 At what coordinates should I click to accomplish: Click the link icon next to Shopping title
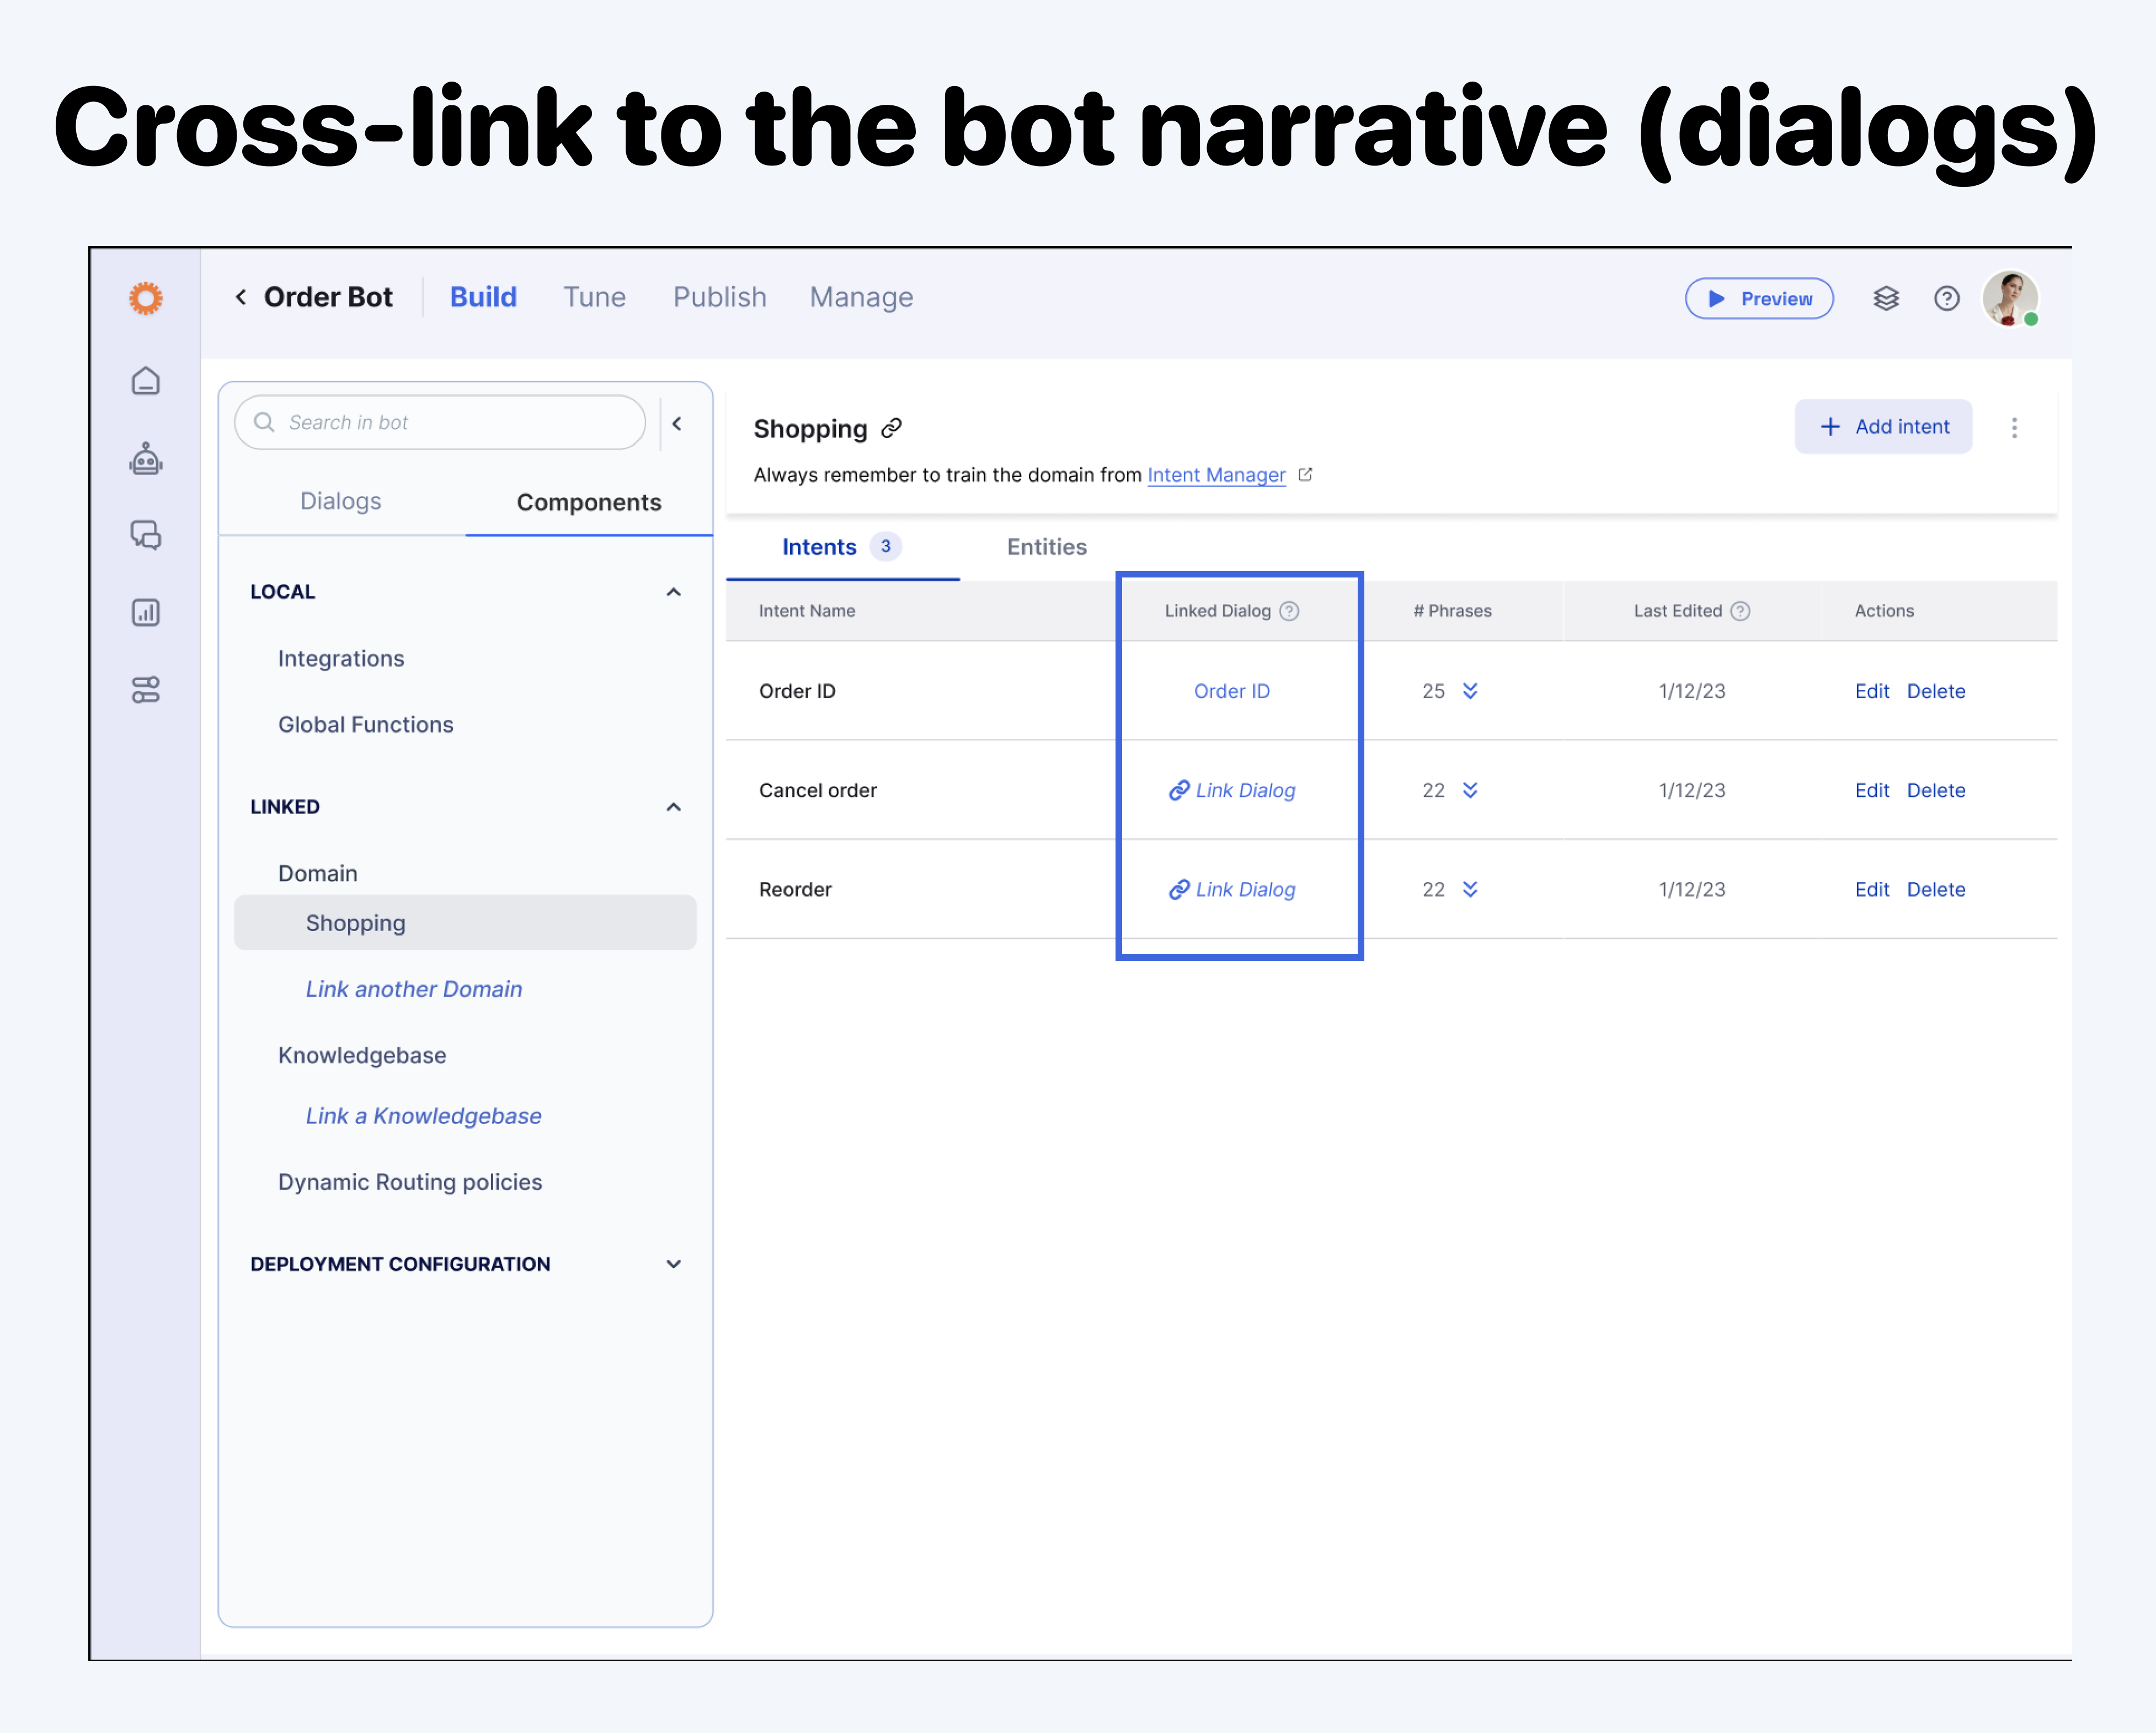point(891,428)
